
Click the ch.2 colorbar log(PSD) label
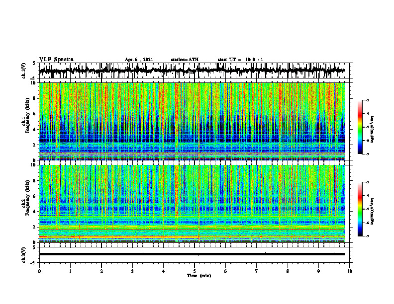[373, 211]
